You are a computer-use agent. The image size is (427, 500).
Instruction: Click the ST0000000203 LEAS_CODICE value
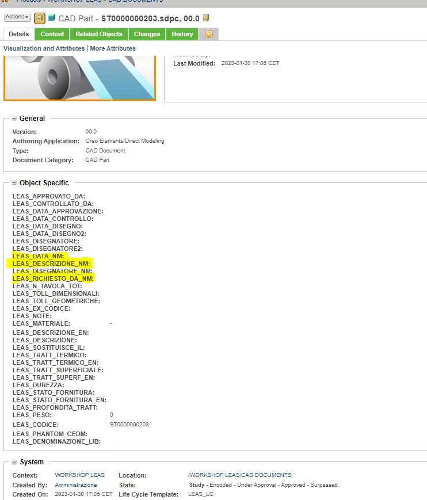click(x=129, y=425)
